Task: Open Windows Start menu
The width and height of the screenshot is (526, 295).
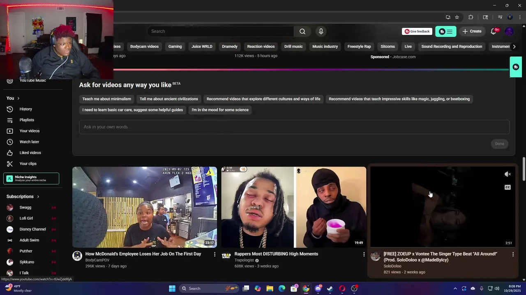Action: [172, 288]
